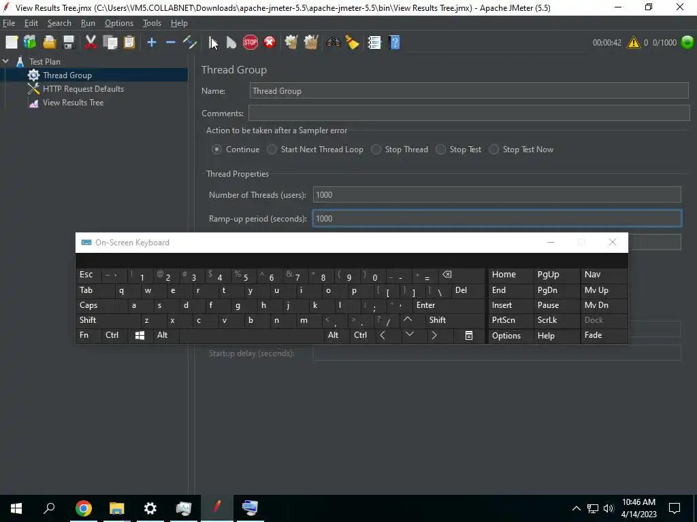Viewport: 697px width, 522px height.
Task: Click the backspace key on keyboard
Action: click(461, 275)
